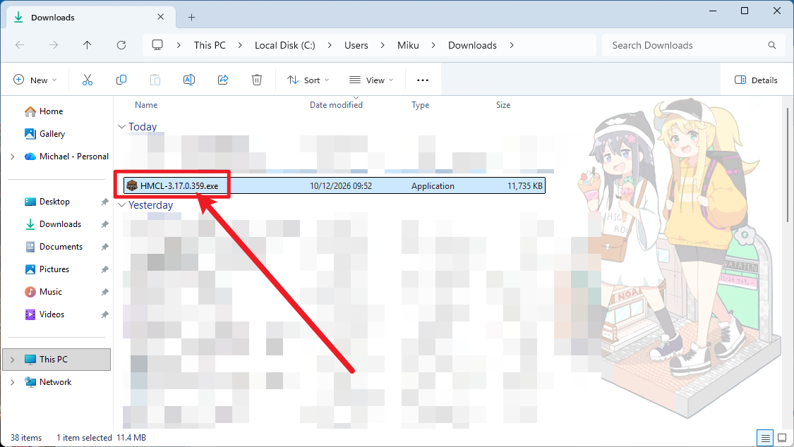Click chevron after Users breadcrumb

[x=383, y=45]
